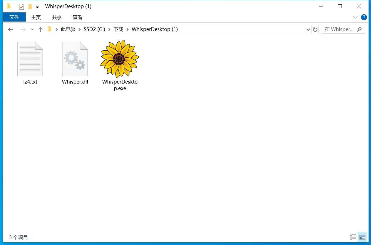The height and width of the screenshot is (245, 371).
Task: Refresh the current folder view
Action: point(315,29)
